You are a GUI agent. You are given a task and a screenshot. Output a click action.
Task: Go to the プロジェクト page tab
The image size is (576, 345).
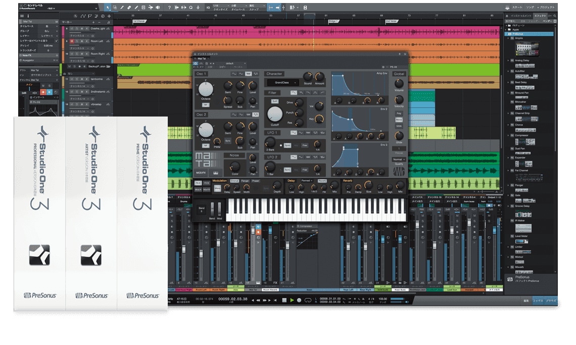coord(546,8)
